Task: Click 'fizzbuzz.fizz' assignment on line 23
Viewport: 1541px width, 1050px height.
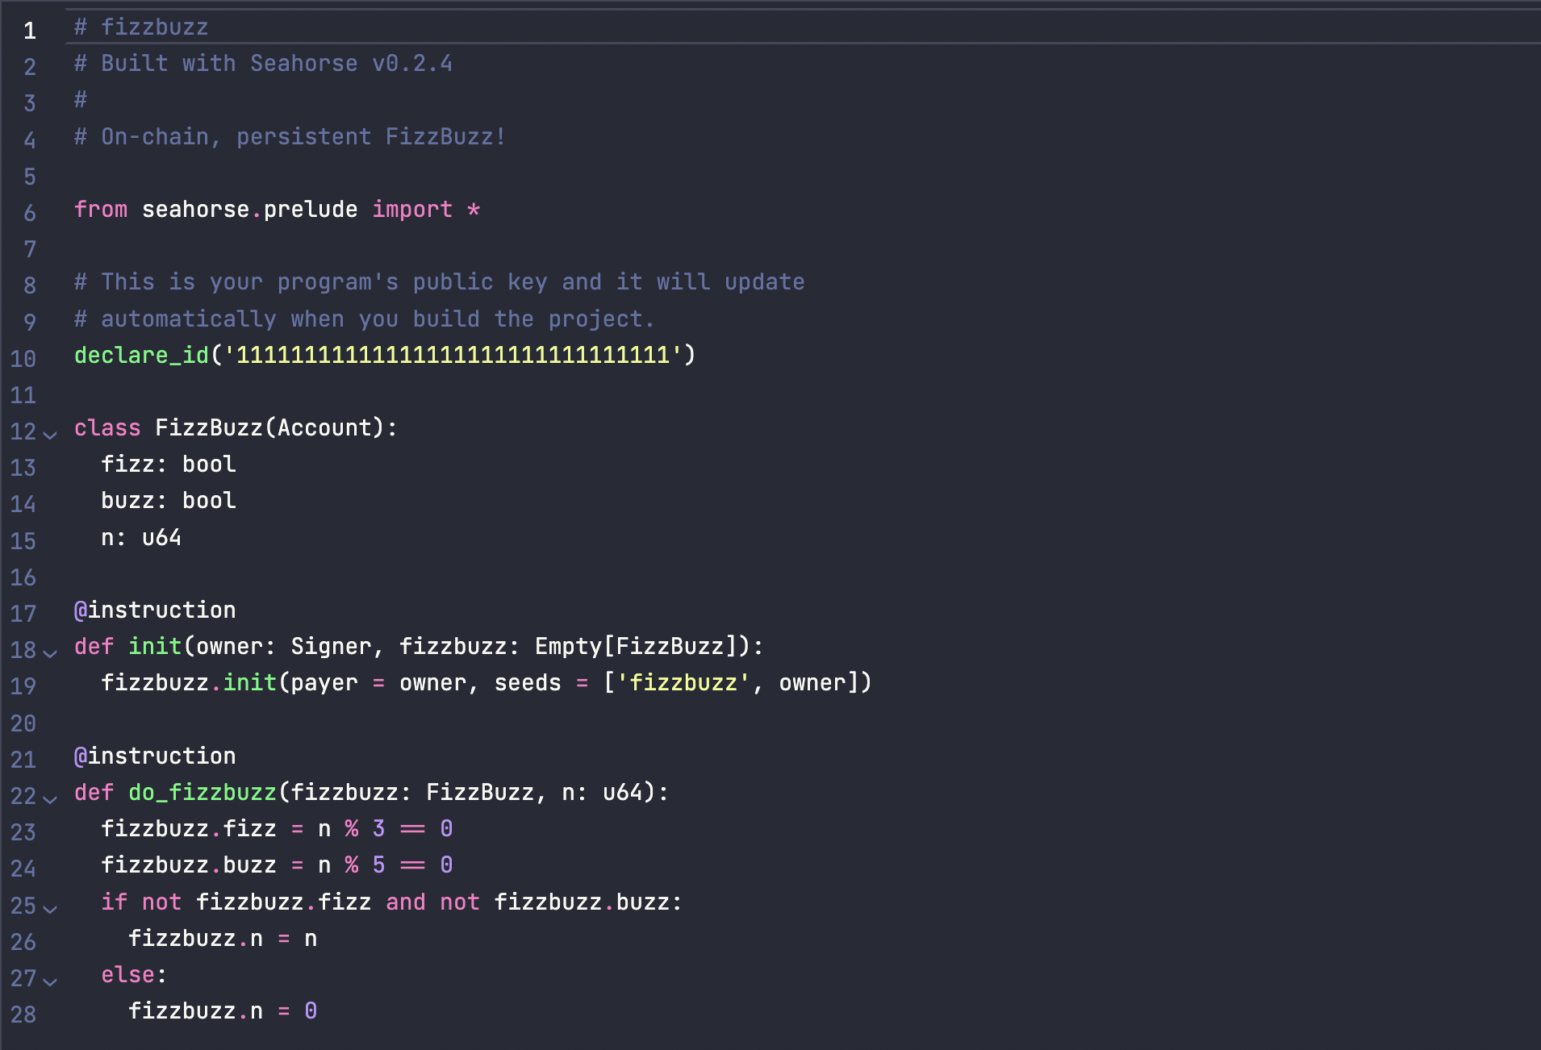Action: (189, 829)
